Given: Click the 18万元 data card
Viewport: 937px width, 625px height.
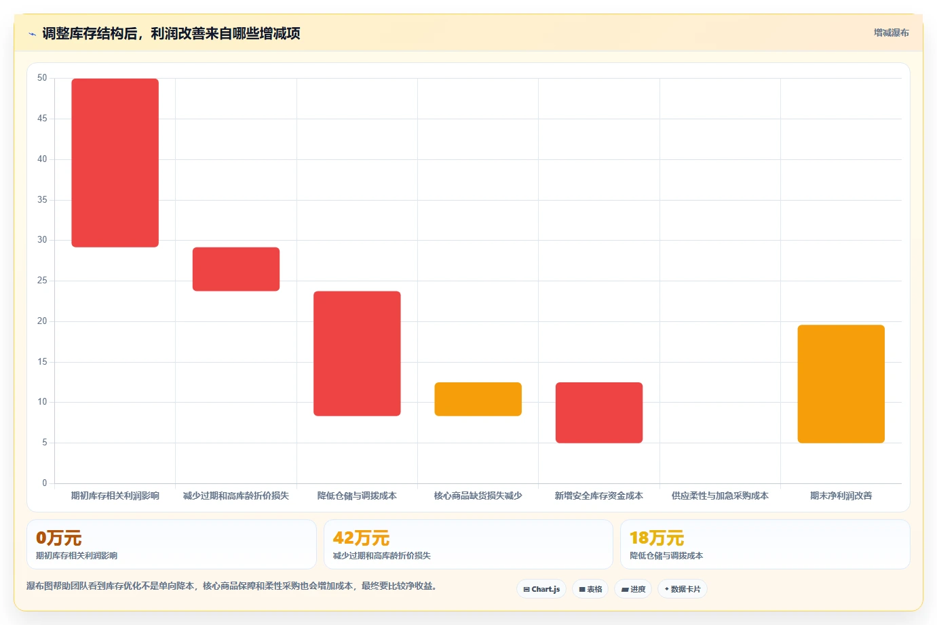Looking at the screenshot, I should (765, 544).
